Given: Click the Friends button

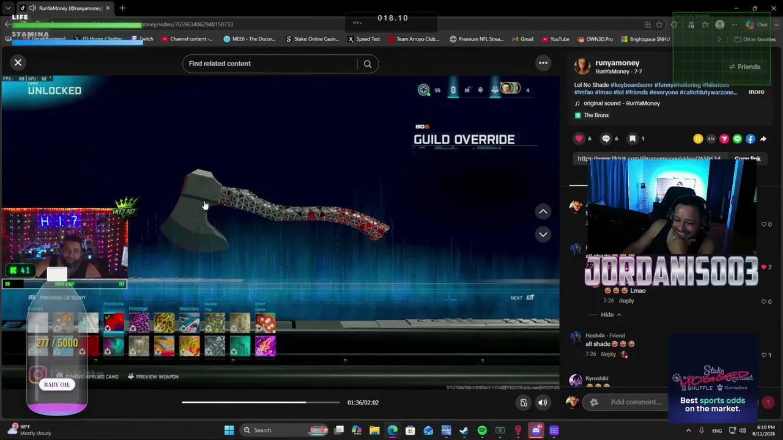Looking at the screenshot, I should point(744,67).
